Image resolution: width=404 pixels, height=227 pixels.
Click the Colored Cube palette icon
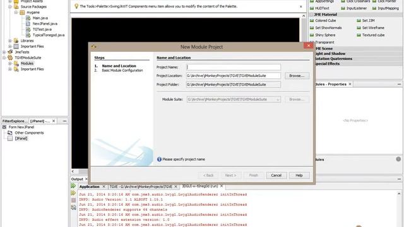(312, 21)
